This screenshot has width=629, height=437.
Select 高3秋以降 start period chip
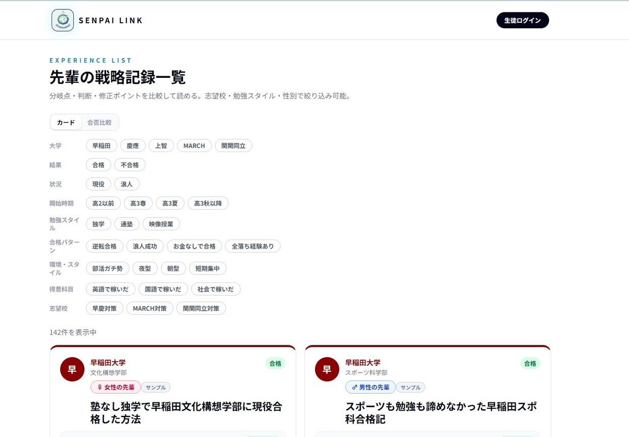[x=208, y=203]
